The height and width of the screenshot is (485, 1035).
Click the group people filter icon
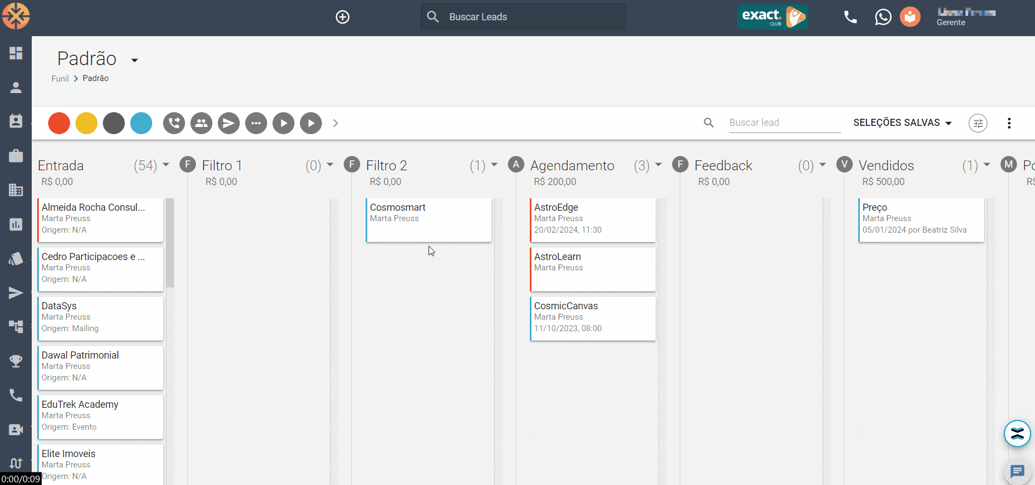point(201,123)
